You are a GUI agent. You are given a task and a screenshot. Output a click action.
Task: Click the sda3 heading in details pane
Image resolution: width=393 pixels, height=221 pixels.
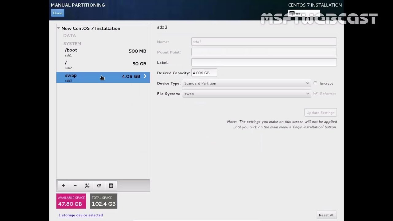162,27
